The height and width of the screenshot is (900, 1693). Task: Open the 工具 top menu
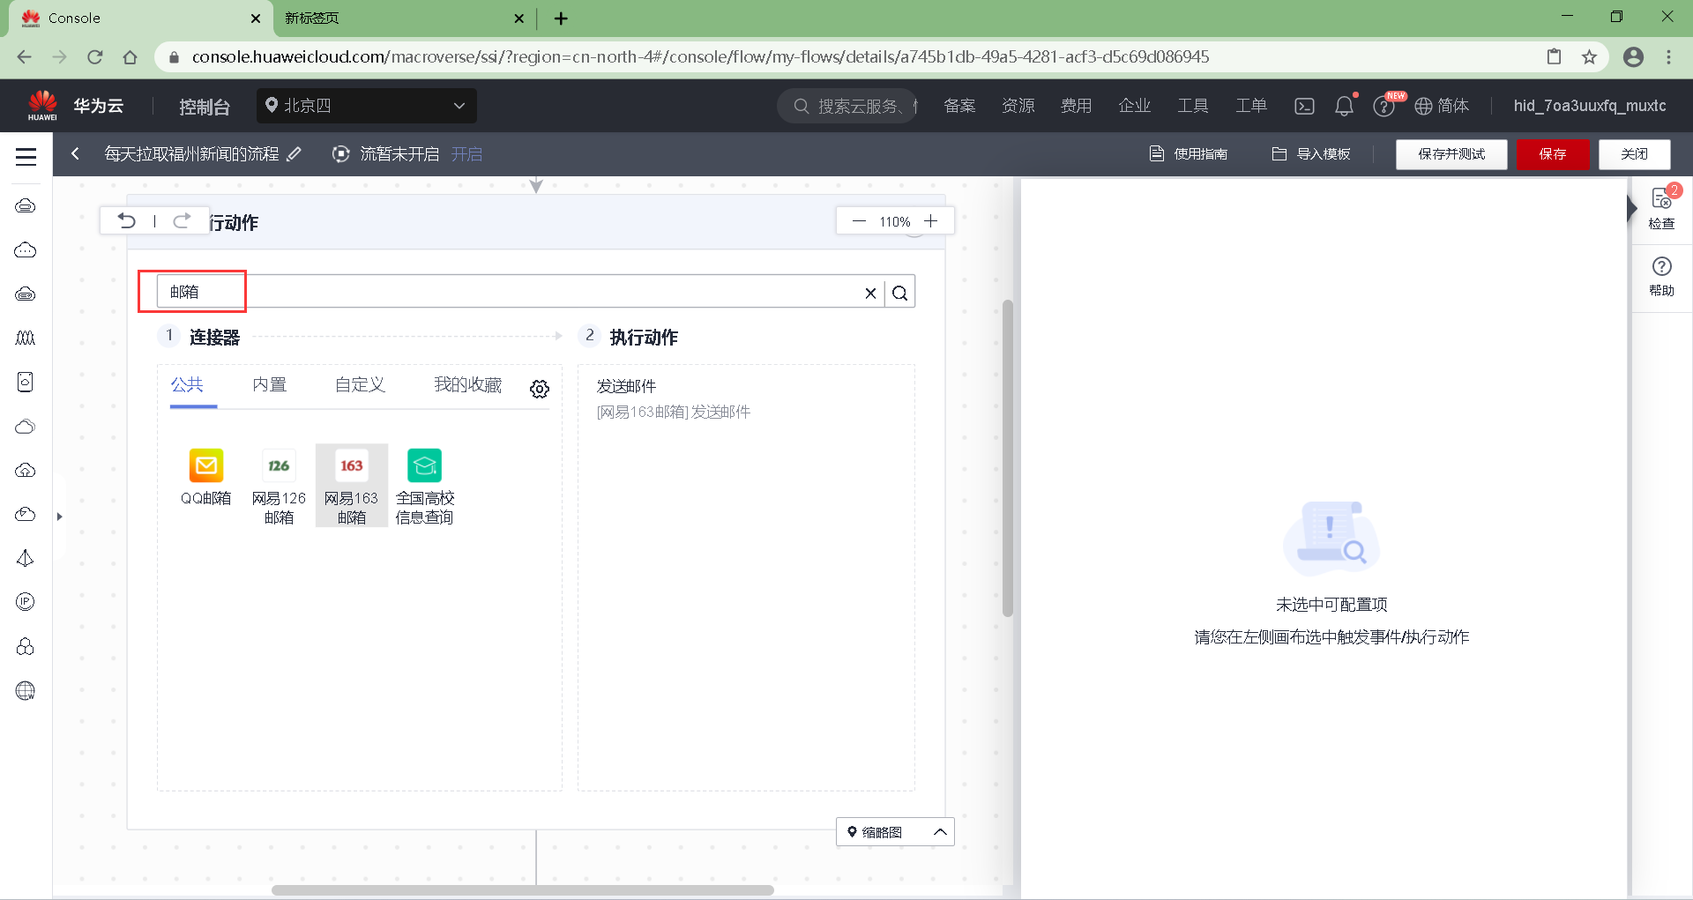(x=1193, y=106)
